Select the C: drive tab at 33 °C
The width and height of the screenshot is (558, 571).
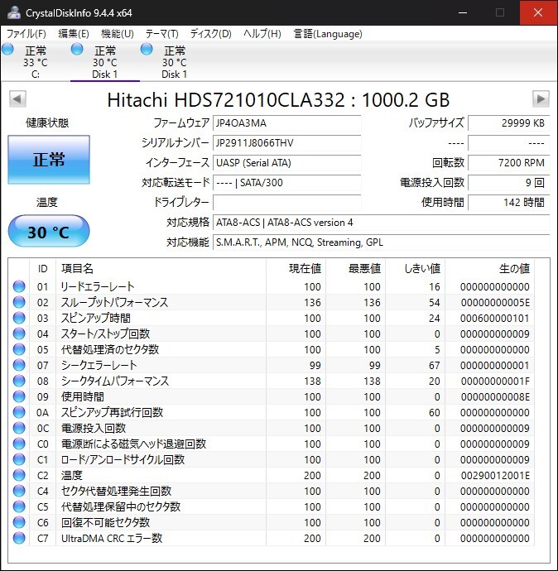coord(36,62)
